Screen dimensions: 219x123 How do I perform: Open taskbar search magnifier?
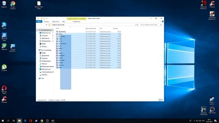(8, 121)
